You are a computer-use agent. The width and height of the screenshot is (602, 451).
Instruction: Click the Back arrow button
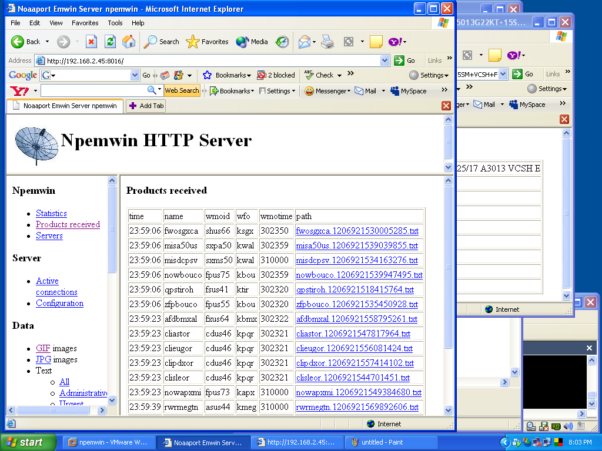pos(17,42)
